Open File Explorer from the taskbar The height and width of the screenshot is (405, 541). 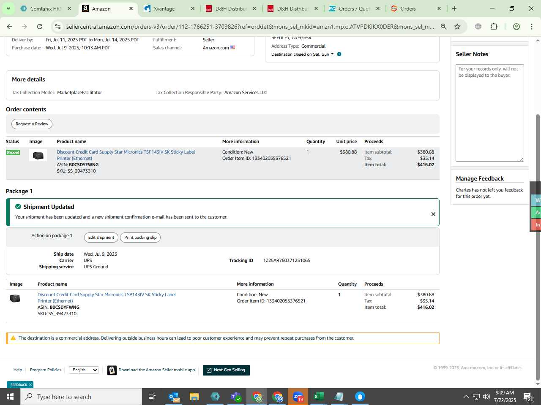194,397
